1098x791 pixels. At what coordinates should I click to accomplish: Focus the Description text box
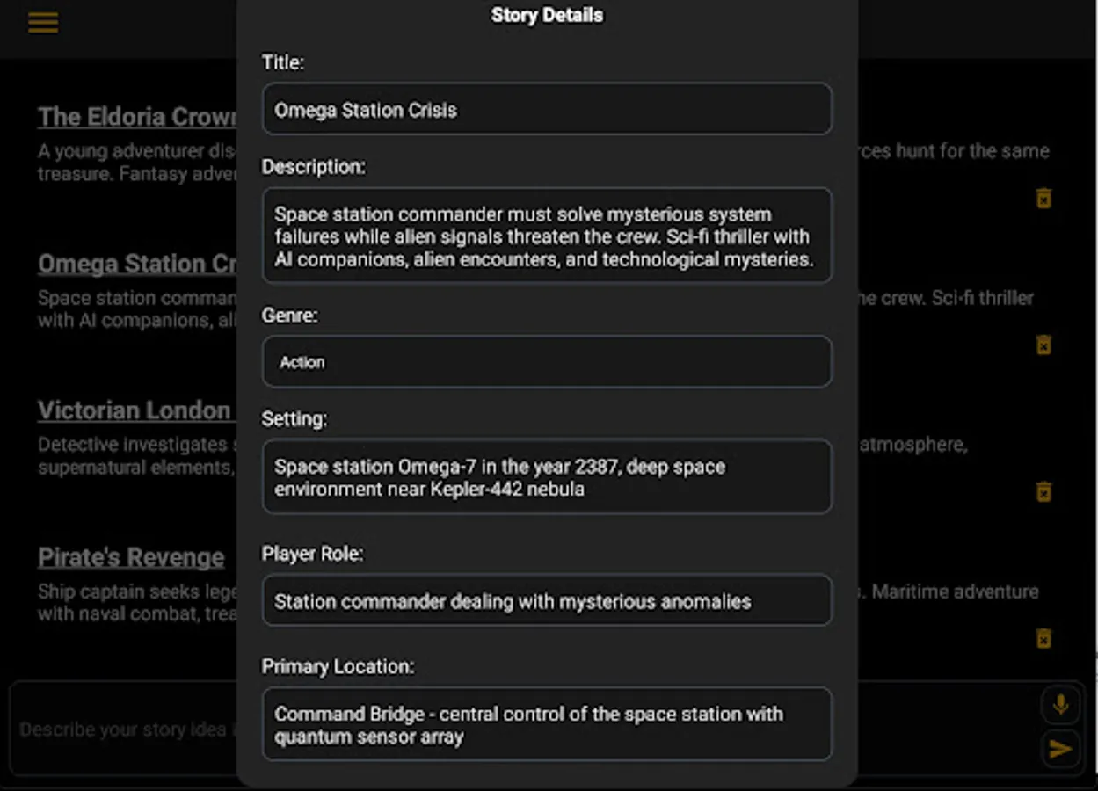click(546, 236)
